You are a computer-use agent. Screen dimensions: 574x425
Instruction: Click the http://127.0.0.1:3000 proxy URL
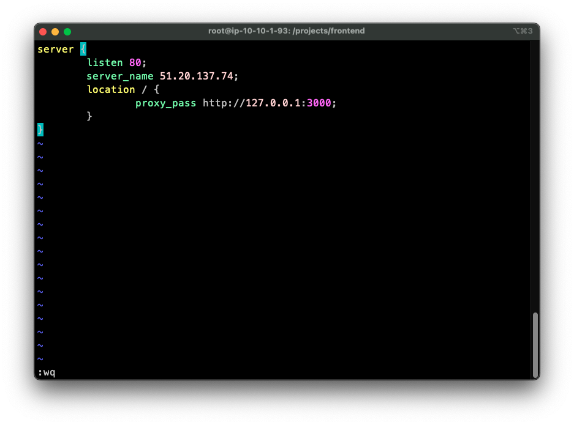(268, 103)
